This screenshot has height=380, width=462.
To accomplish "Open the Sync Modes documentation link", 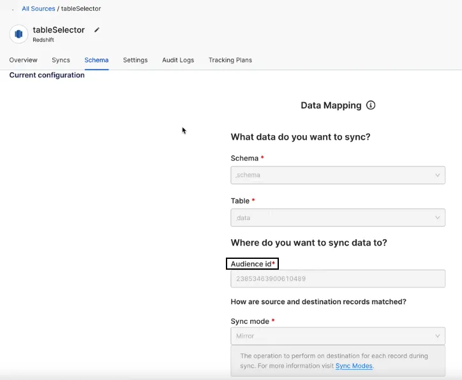I will tap(354, 366).
